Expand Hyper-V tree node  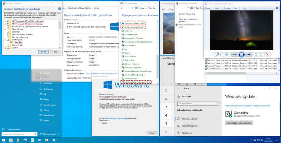[x=5, y=48]
